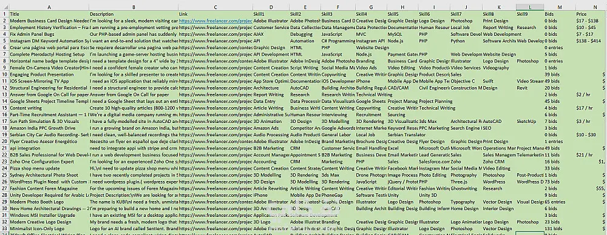Select the "Ghostwriting" cell
Viewport: 607px width, 235px height.
pyautogui.click(x=466, y=188)
